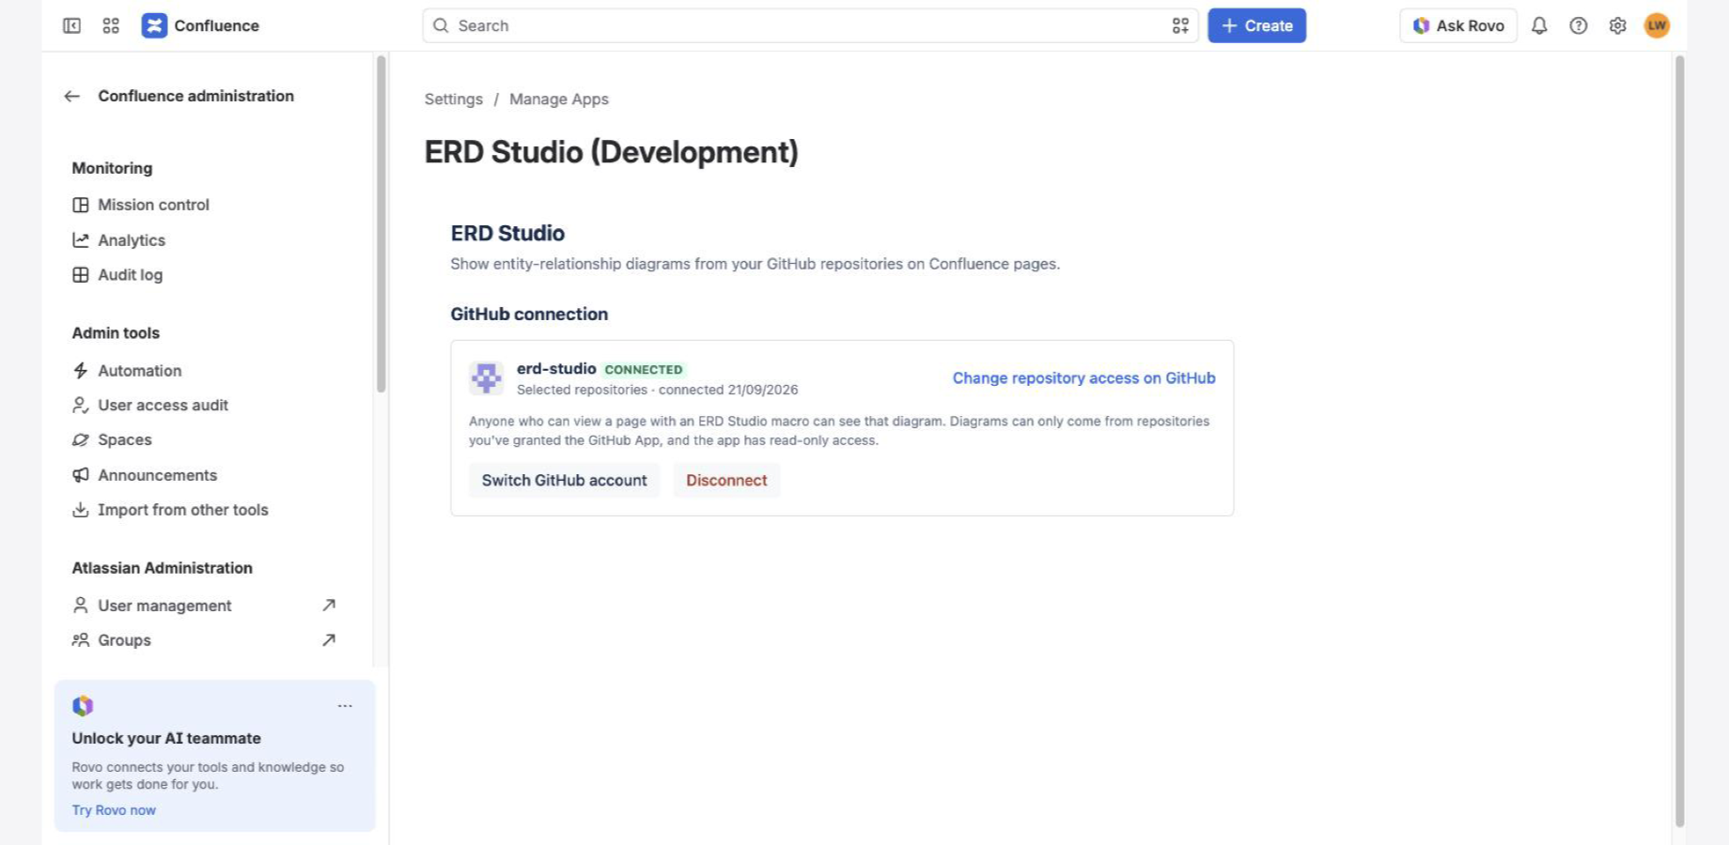
Task: Click the Mission control icon
Action: point(81,205)
